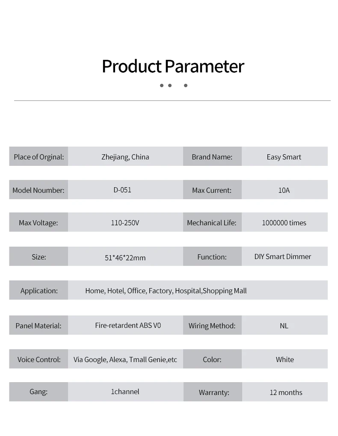Click the Model Noumber label

point(39,190)
